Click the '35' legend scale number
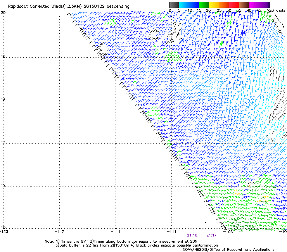287x252 pixels. (239, 10)
